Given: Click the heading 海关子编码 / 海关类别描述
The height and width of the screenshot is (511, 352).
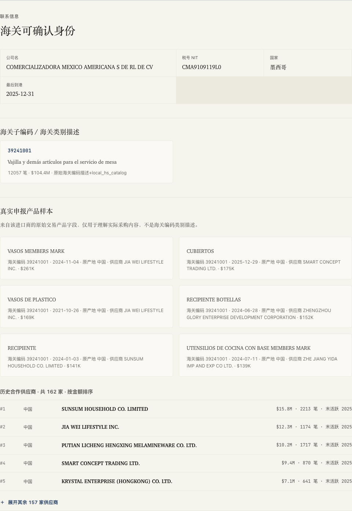Looking at the screenshot, I should tap(40, 132).
